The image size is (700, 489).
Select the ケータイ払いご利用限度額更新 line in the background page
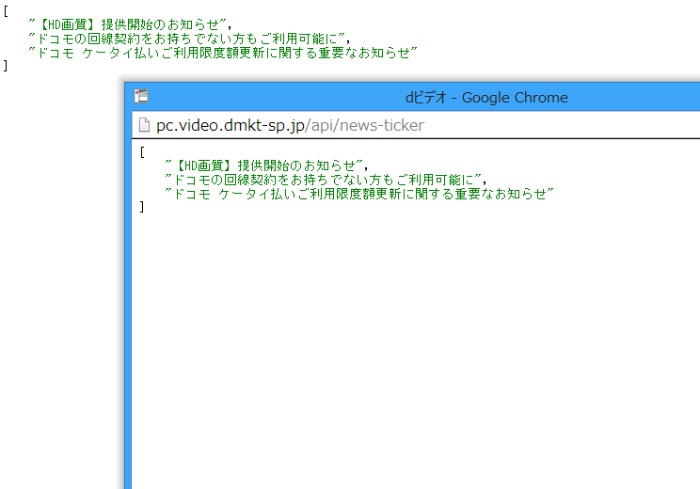coord(222,53)
